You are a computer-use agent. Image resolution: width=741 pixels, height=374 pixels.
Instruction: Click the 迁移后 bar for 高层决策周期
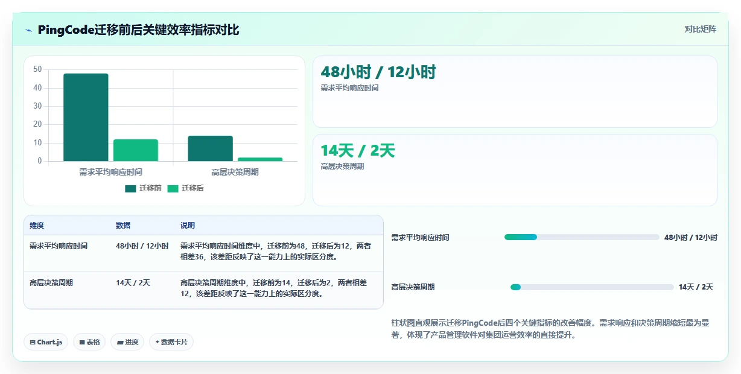point(260,160)
